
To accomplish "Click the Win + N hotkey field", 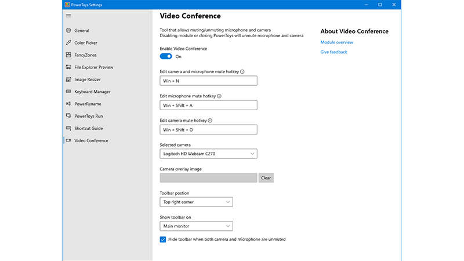I will [208, 81].
